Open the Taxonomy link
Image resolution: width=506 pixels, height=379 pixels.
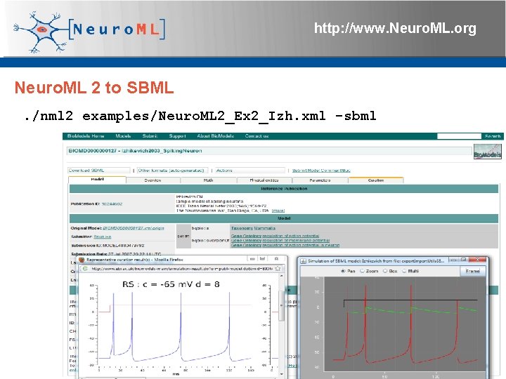pos(242,228)
